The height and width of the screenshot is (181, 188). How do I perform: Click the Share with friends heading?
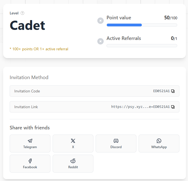[x=30, y=128]
